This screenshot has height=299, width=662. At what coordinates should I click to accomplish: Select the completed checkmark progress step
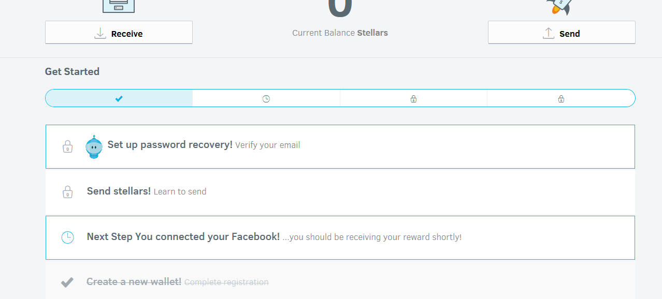(x=119, y=98)
